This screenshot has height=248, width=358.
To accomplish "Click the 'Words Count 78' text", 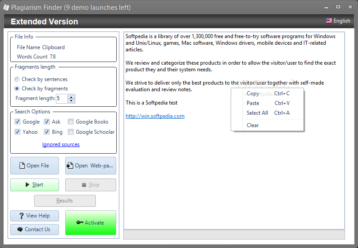I will [x=36, y=57].
